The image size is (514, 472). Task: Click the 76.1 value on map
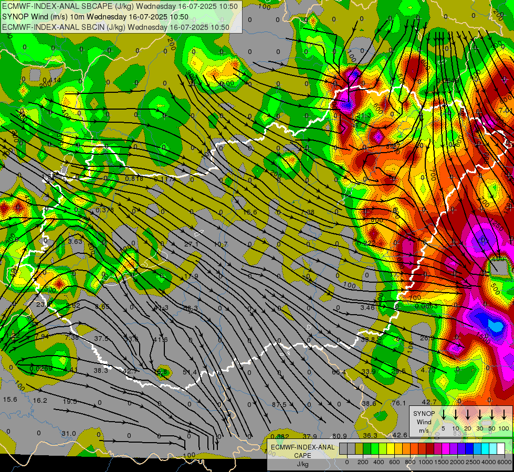pos(398,403)
